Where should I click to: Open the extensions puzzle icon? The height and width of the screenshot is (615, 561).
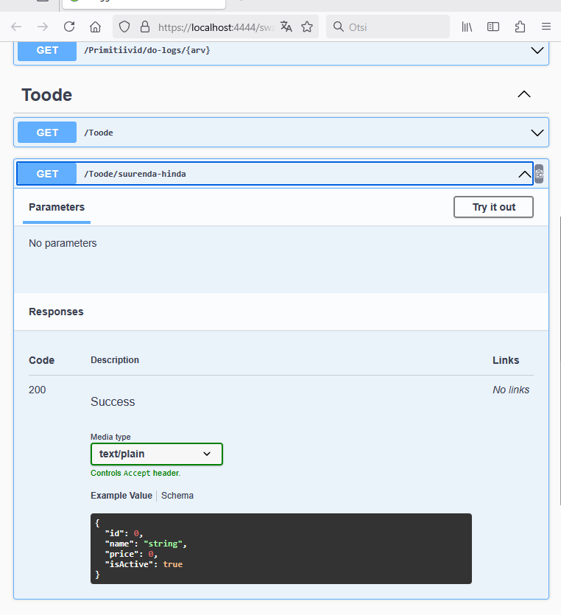point(520,27)
